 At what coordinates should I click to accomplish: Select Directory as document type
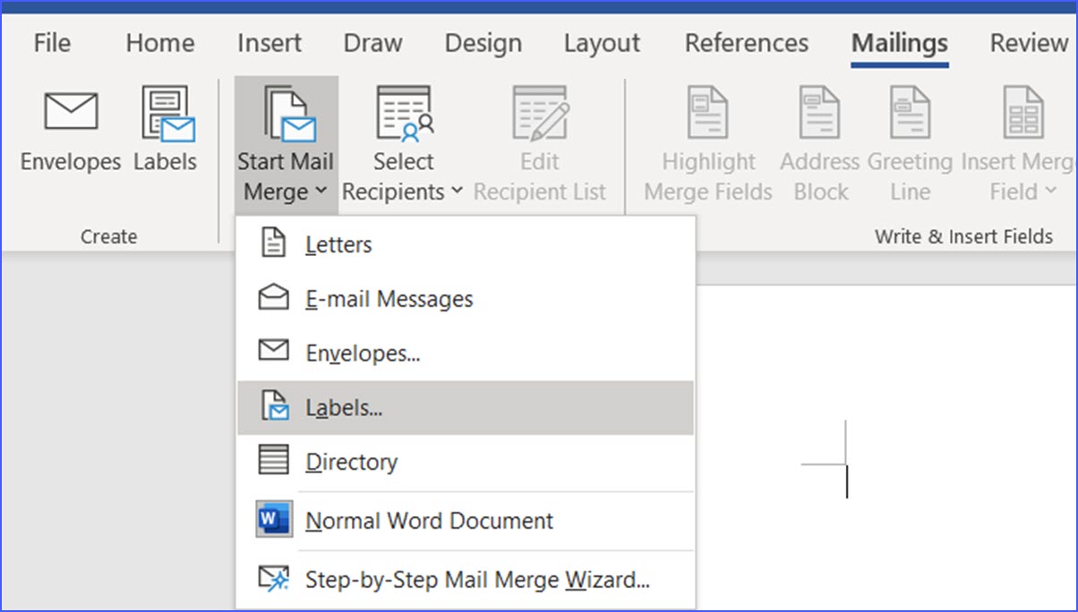pyautogui.click(x=352, y=462)
